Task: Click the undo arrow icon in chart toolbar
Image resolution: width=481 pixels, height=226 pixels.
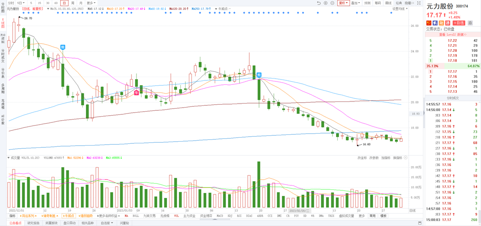Action: tap(319, 3)
